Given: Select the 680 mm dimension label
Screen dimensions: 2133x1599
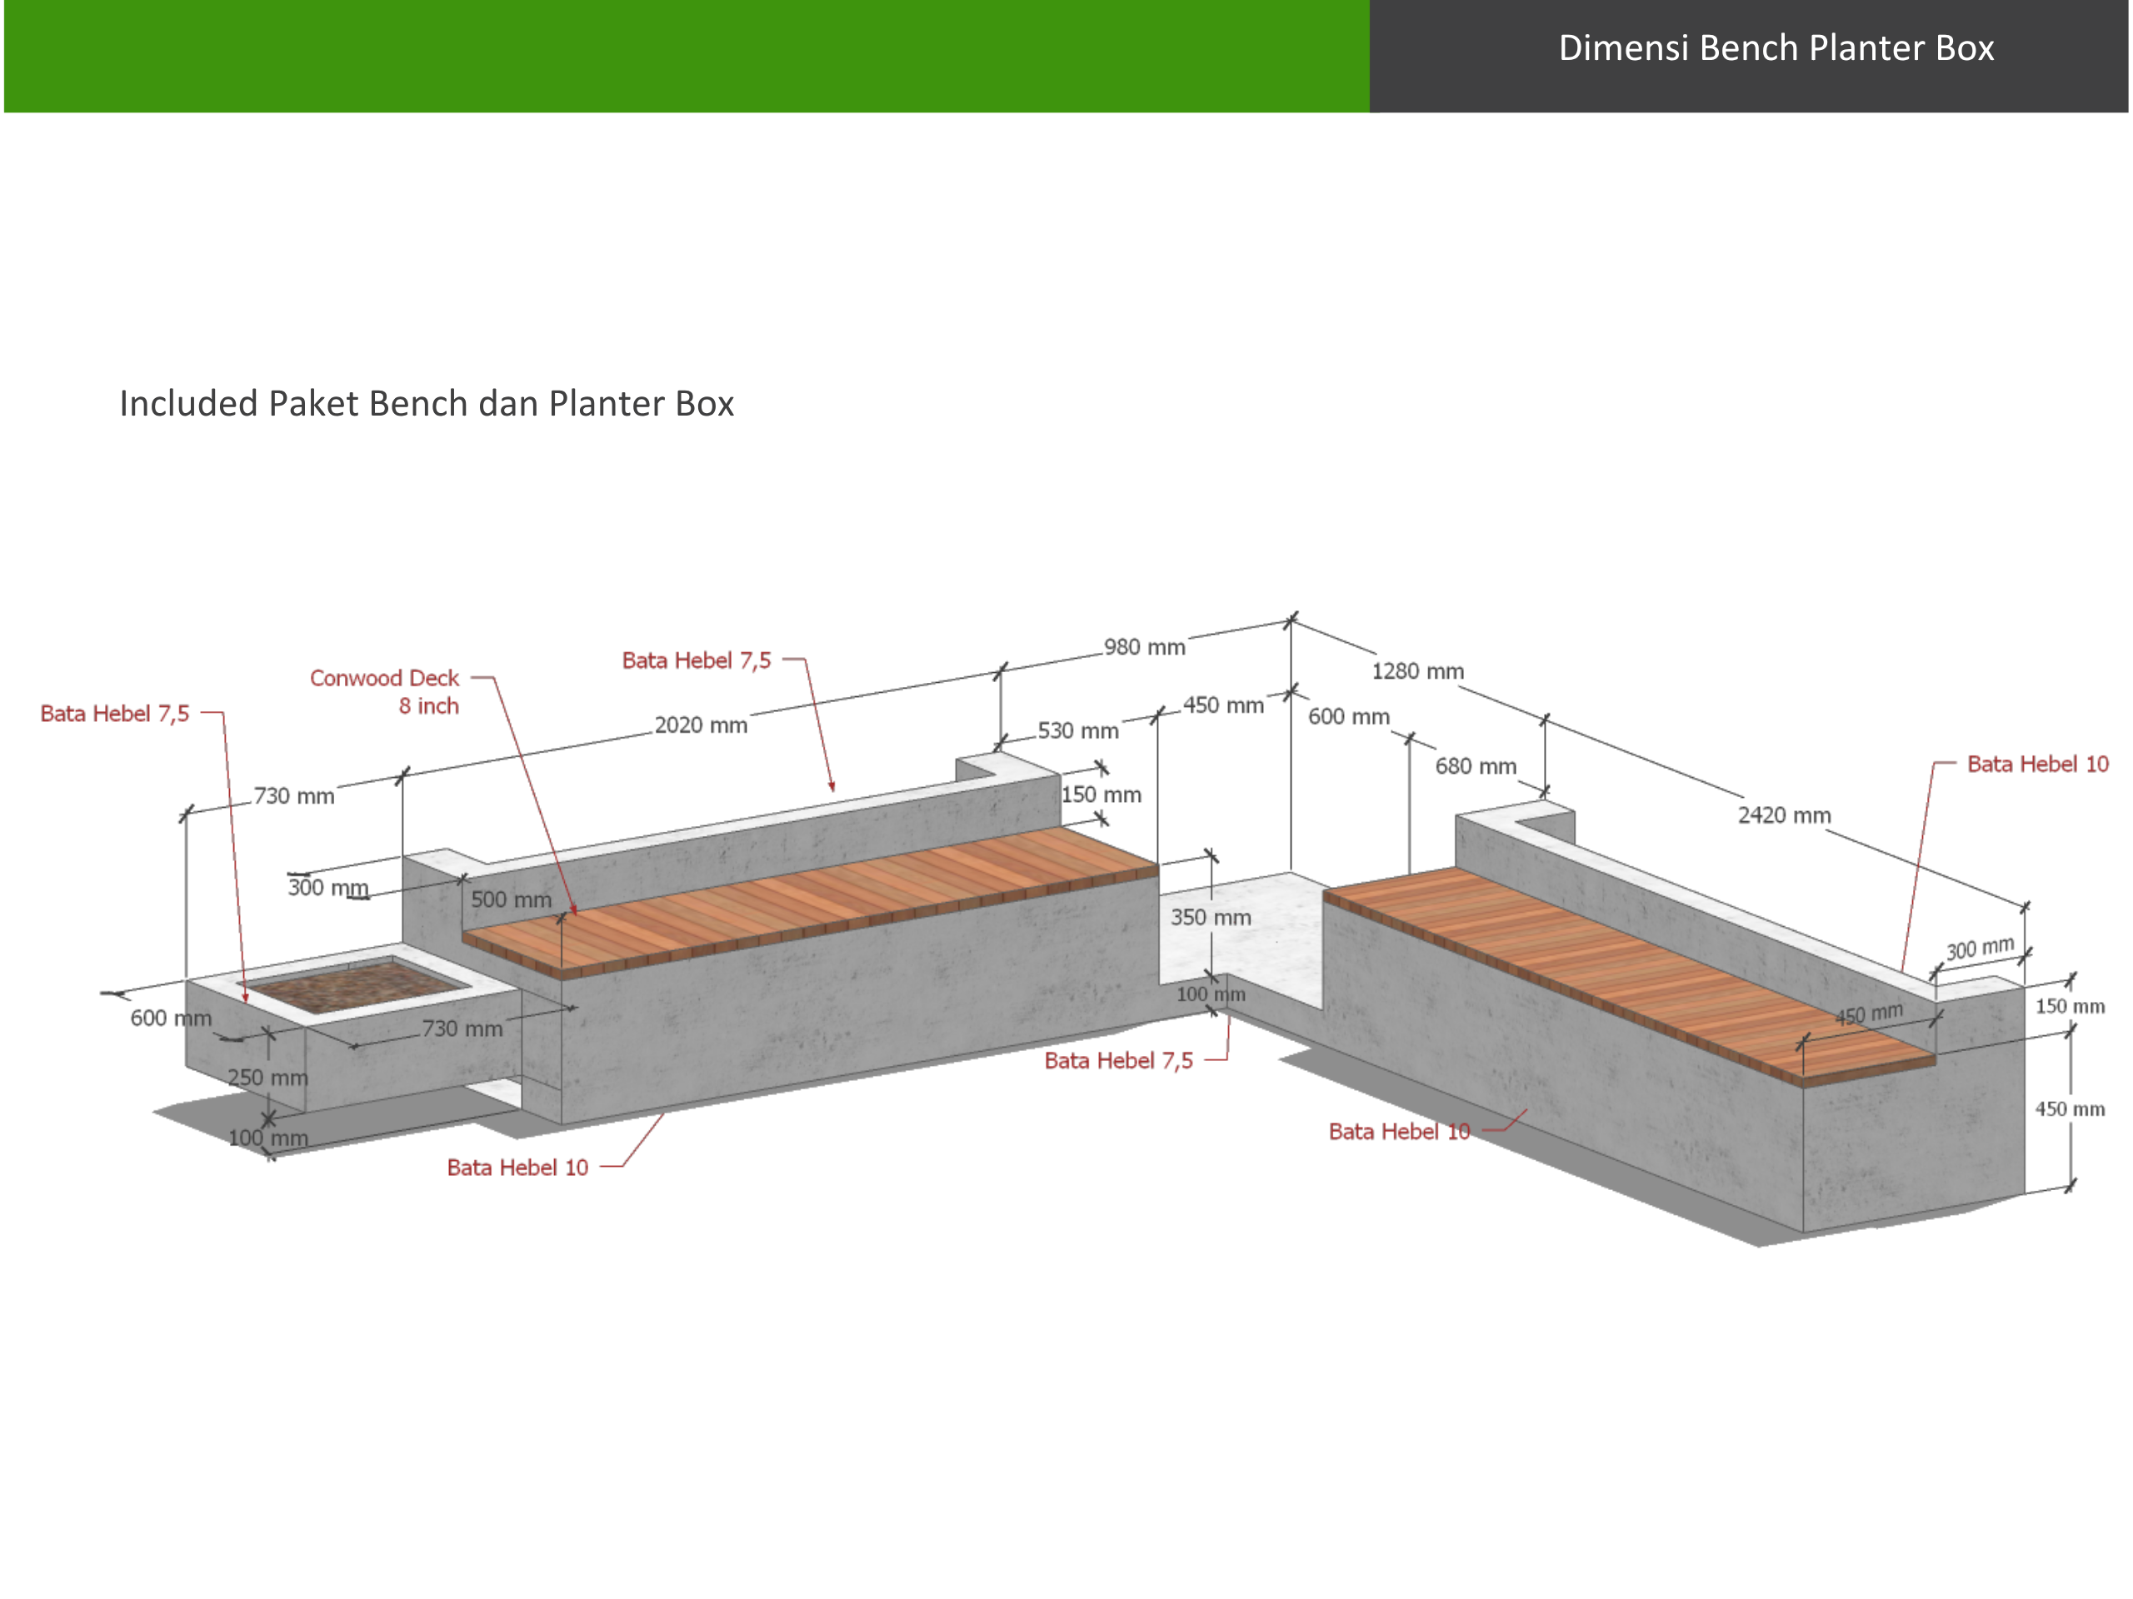Looking at the screenshot, I should click(x=1476, y=765).
